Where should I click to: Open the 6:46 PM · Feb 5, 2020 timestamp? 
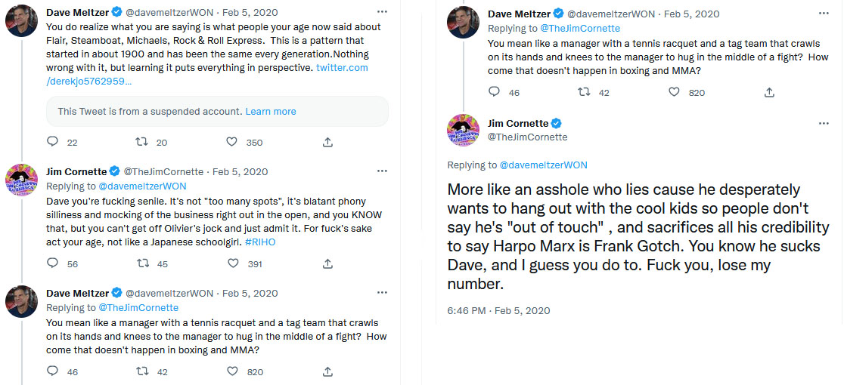pyautogui.click(x=498, y=310)
